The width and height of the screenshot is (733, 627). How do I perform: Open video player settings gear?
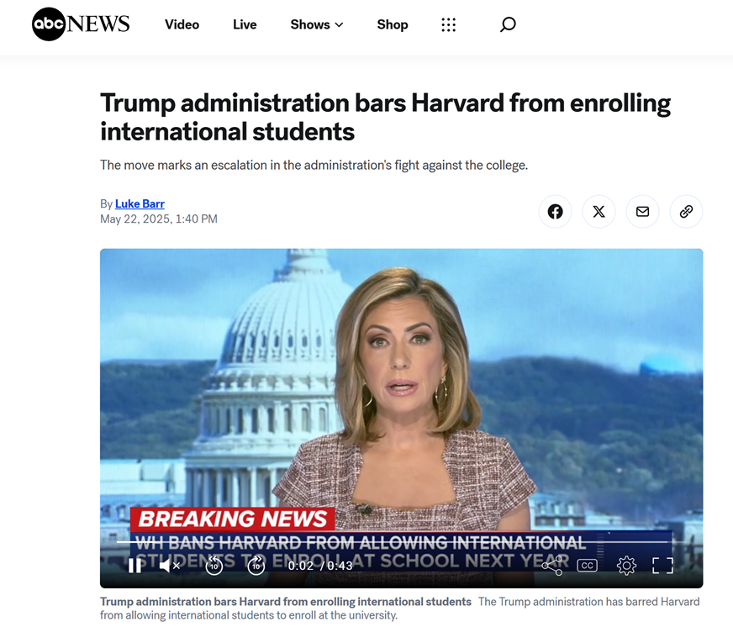626,566
